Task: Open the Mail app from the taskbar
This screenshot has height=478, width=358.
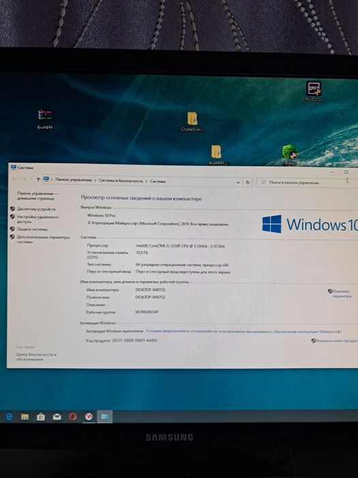Action: point(57,417)
